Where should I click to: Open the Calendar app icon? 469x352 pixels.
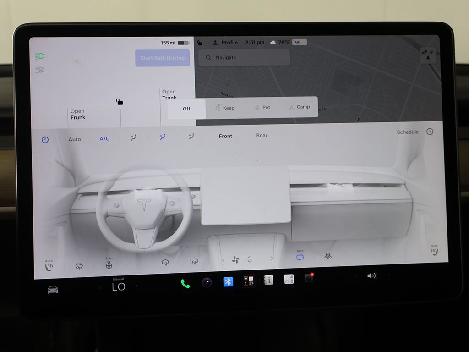click(x=289, y=279)
